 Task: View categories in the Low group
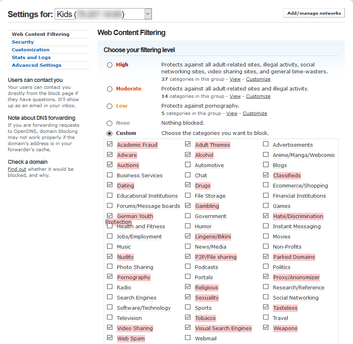232,113
